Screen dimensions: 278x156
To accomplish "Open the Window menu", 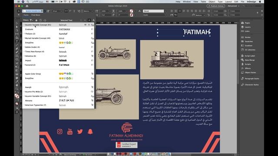I will 187,2.
